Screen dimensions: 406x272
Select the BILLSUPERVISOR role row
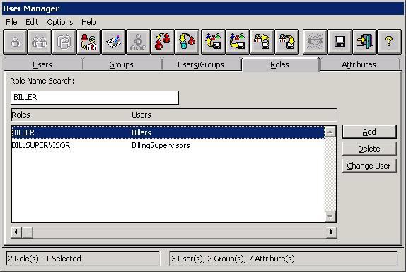point(168,145)
